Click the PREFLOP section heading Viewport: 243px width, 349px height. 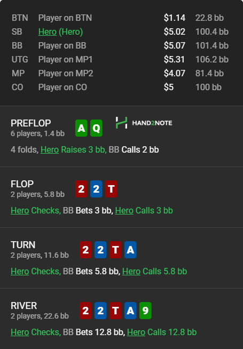[31, 123]
